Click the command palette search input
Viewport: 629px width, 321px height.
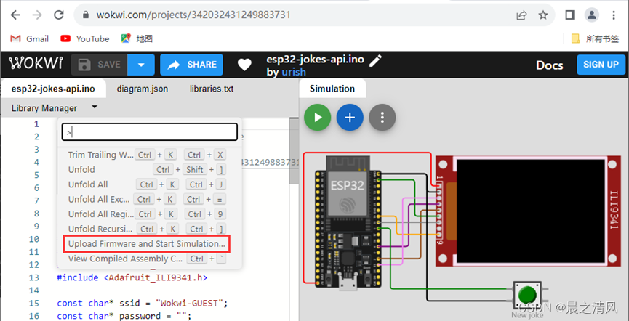click(150, 132)
